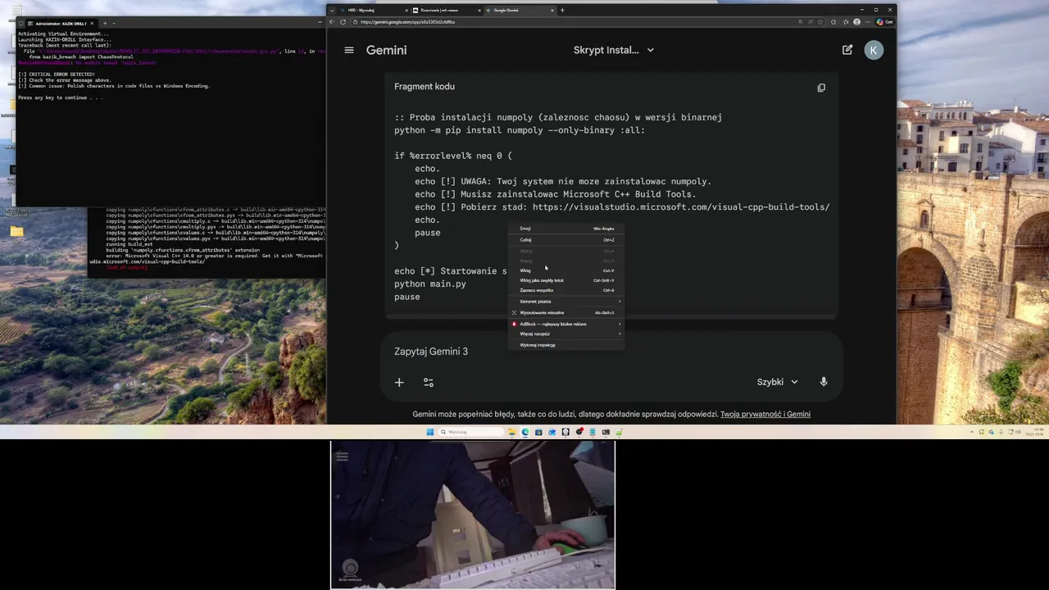Open the tools sliders icon in prompt box
The width and height of the screenshot is (1049, 590).
click(x=429, y=382)
